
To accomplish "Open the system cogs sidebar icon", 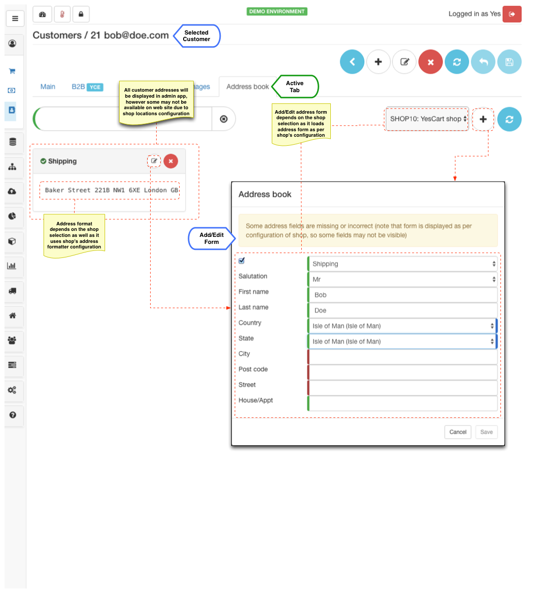I will pos(13,390).
